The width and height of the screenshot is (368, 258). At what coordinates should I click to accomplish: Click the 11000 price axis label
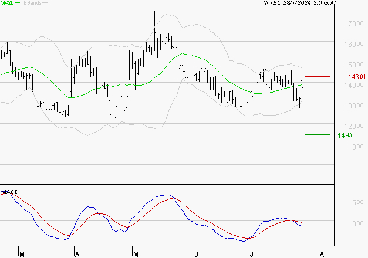354,147
